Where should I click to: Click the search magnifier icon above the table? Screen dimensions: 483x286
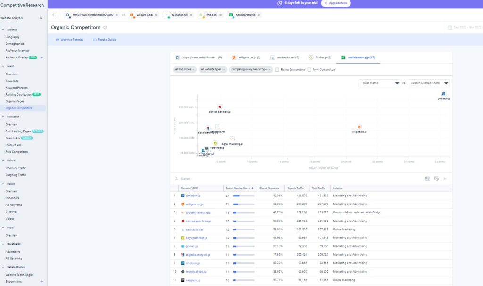point(176,178)
